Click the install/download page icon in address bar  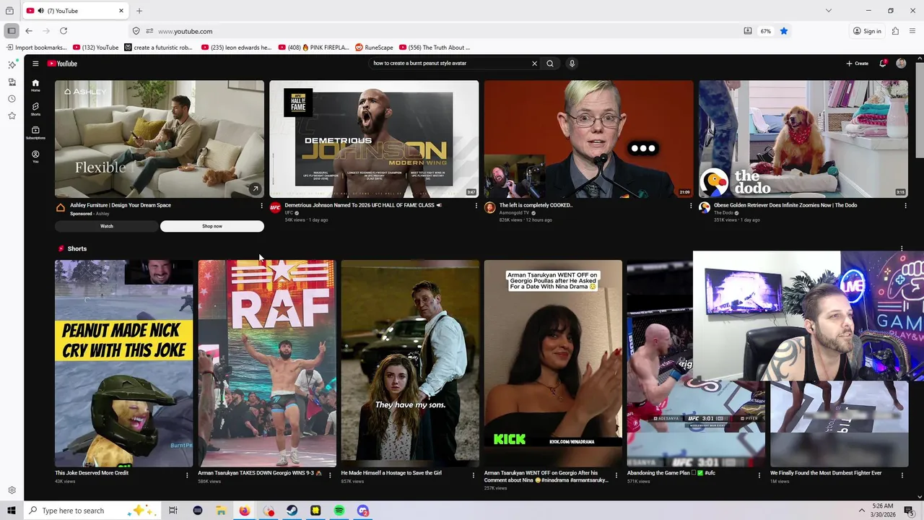[748, 31]
